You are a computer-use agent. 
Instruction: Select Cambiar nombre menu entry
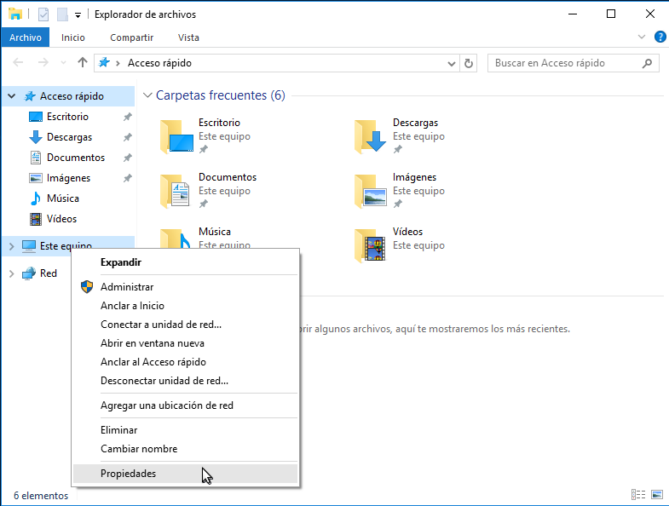185,449
